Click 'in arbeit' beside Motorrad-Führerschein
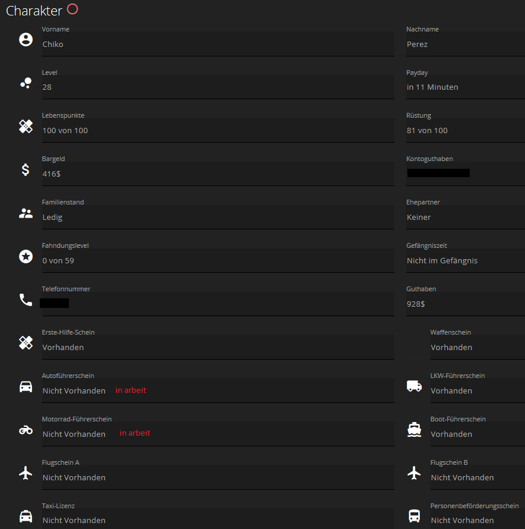 134,433
